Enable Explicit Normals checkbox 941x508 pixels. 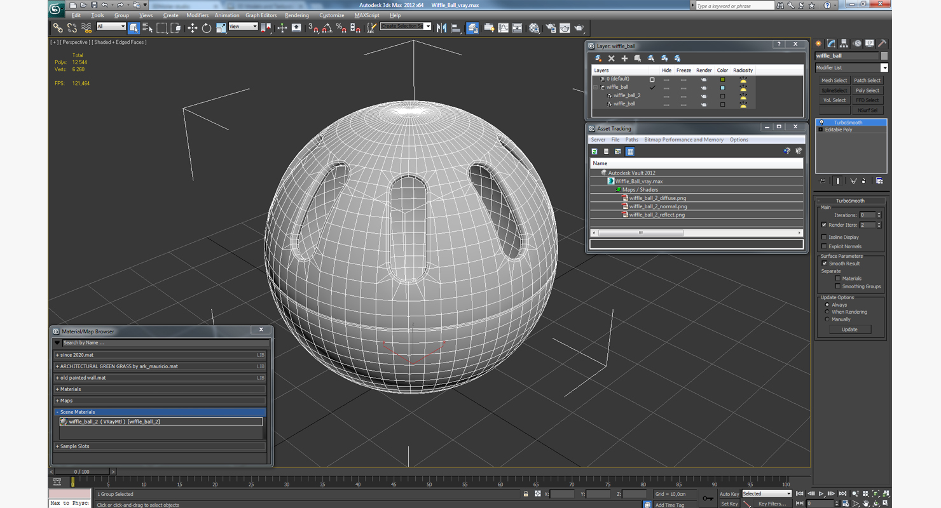tap(824, 246)
